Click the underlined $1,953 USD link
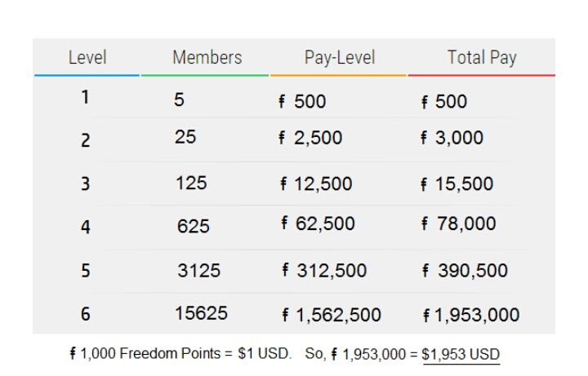Viewport: 588px width, 376px height. [x=461, y=355]
